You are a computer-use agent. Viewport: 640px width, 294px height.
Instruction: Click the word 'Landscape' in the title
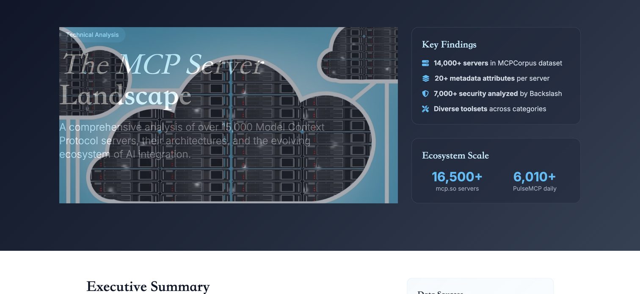point(125,96)
